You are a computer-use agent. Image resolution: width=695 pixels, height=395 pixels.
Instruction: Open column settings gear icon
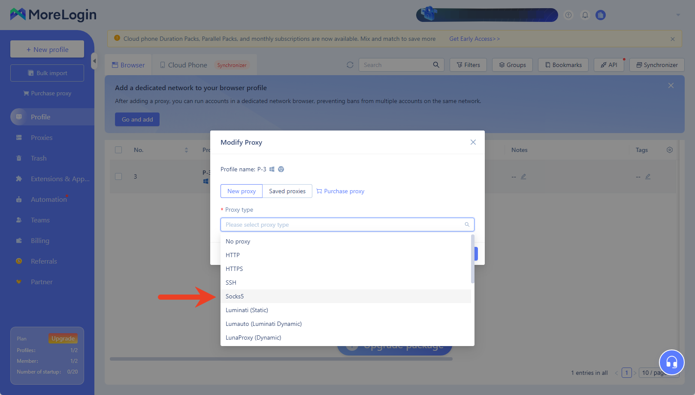click(x=669, y=150)
